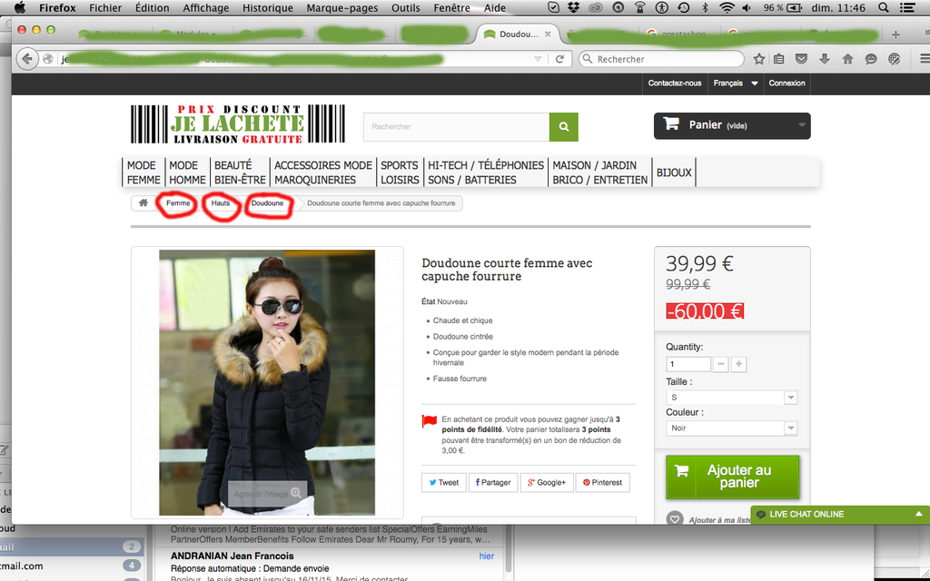930x581 pixels.
Task: Increase quantity with plus button
Action: pyautogui.click(x=738, y=364)
